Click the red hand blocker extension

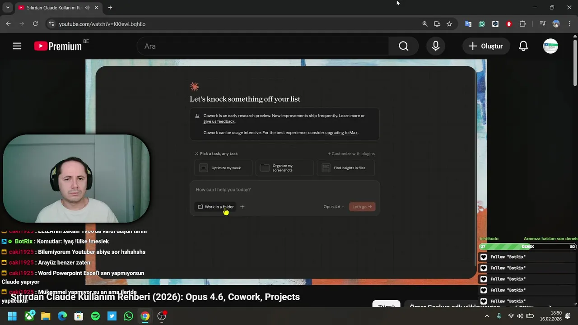pyautogui.click(x=509, y=24)
